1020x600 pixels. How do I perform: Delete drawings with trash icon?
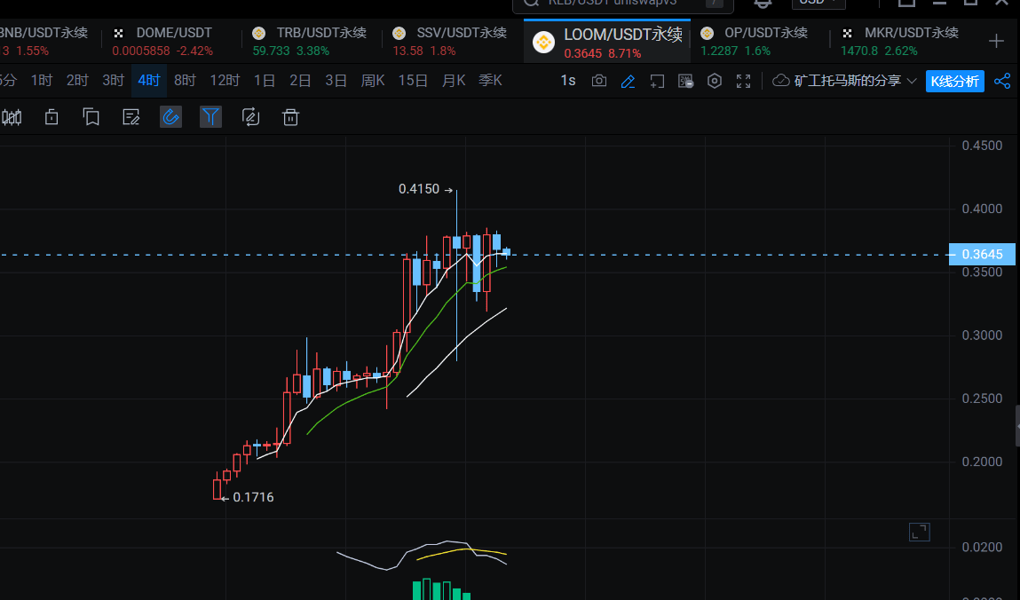pos(290,118)
